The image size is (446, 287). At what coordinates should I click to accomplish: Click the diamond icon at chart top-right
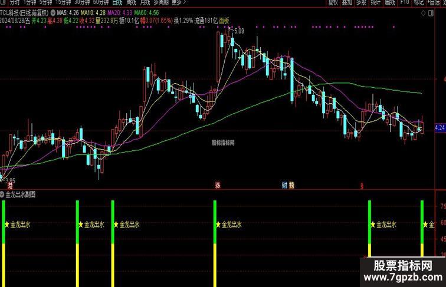[x=423, y=13]
